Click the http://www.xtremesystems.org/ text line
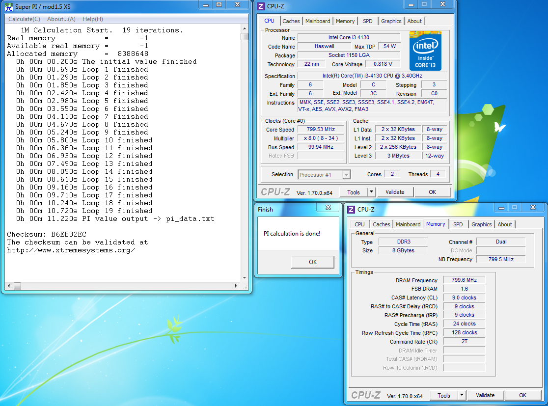The image size is (548, 406). tap(71, 250)
